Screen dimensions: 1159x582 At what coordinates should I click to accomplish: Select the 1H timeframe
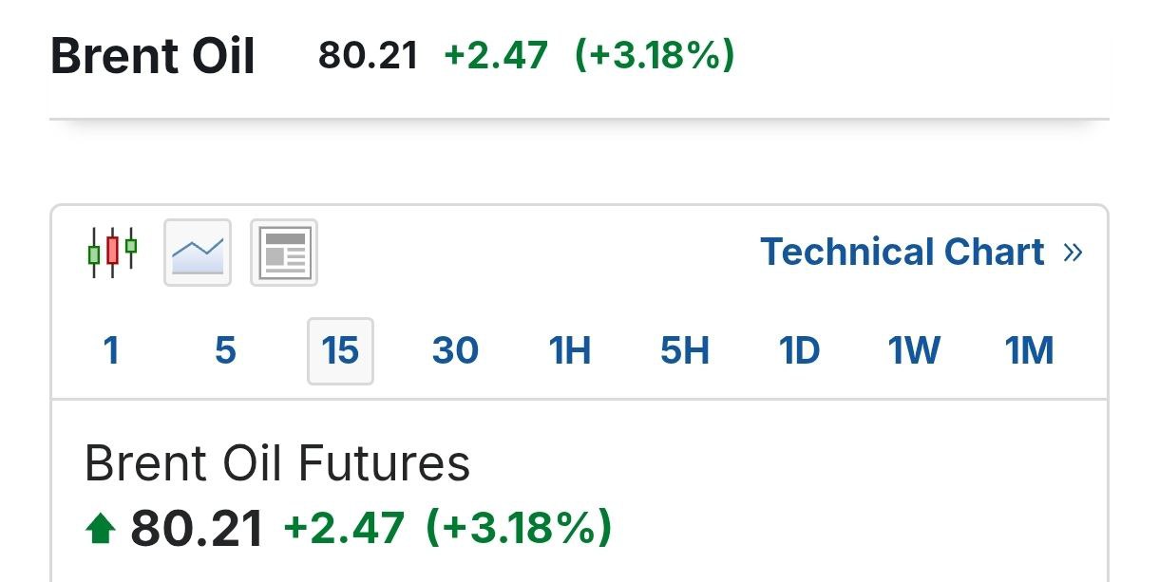coord(570,351)
